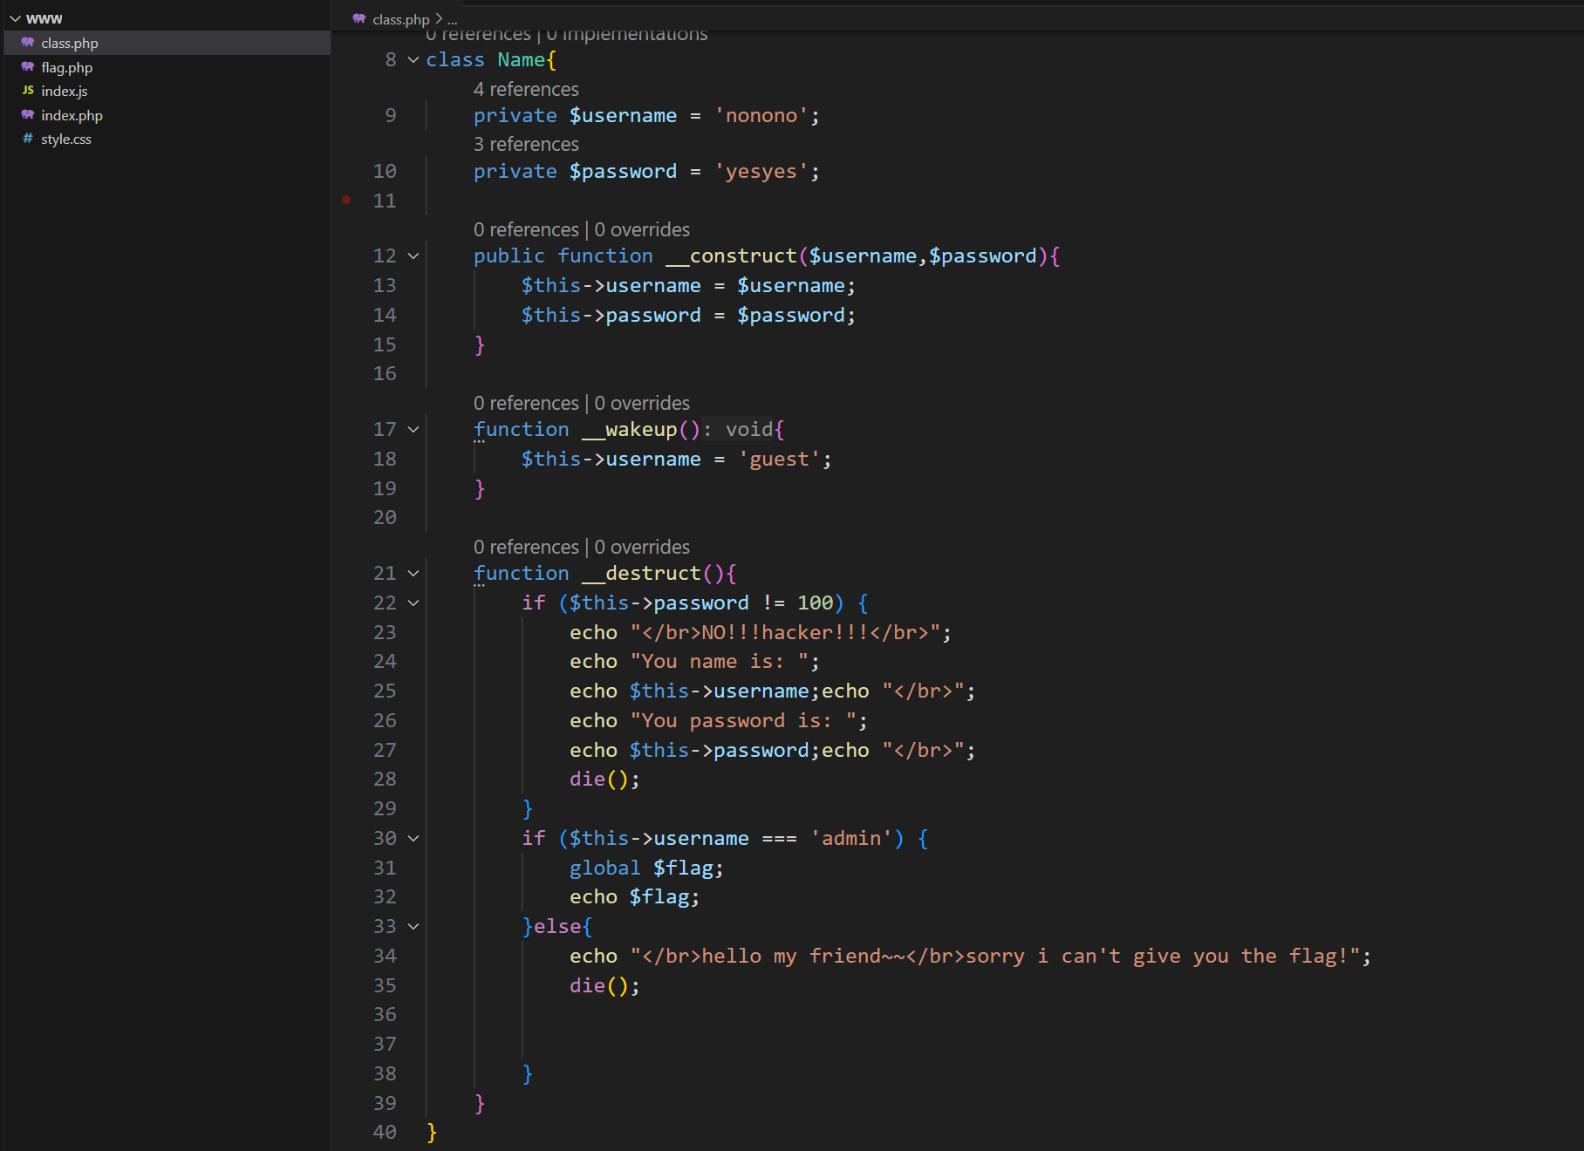Click the '__wakeup' method name
This screenshot has height=1151, width=1584.
629,429
